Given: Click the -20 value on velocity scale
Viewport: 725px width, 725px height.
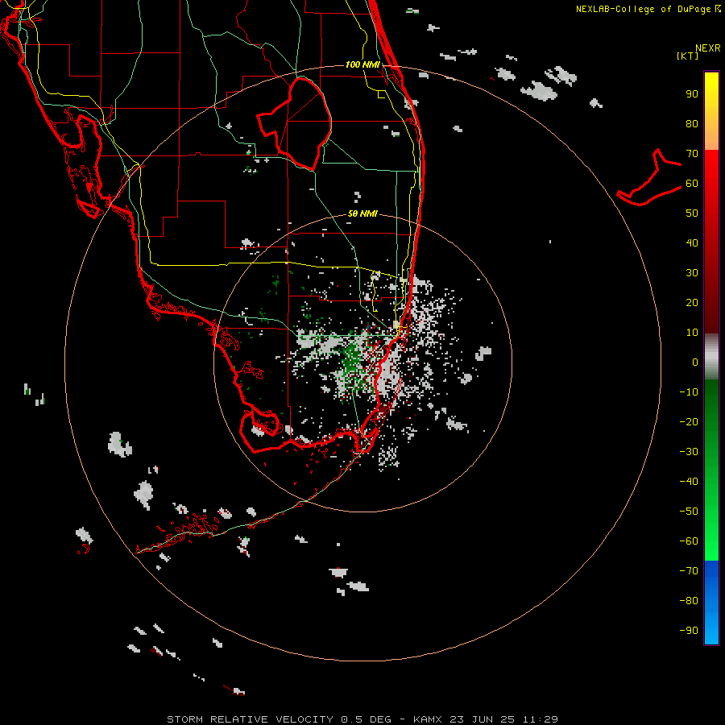Looking at the screenshot, I should (689, 422).
